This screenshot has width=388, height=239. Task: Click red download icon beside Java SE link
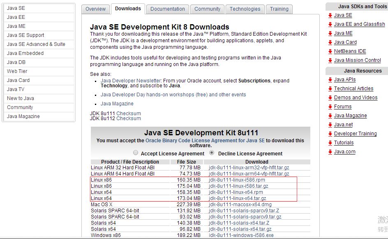[330, 16]
